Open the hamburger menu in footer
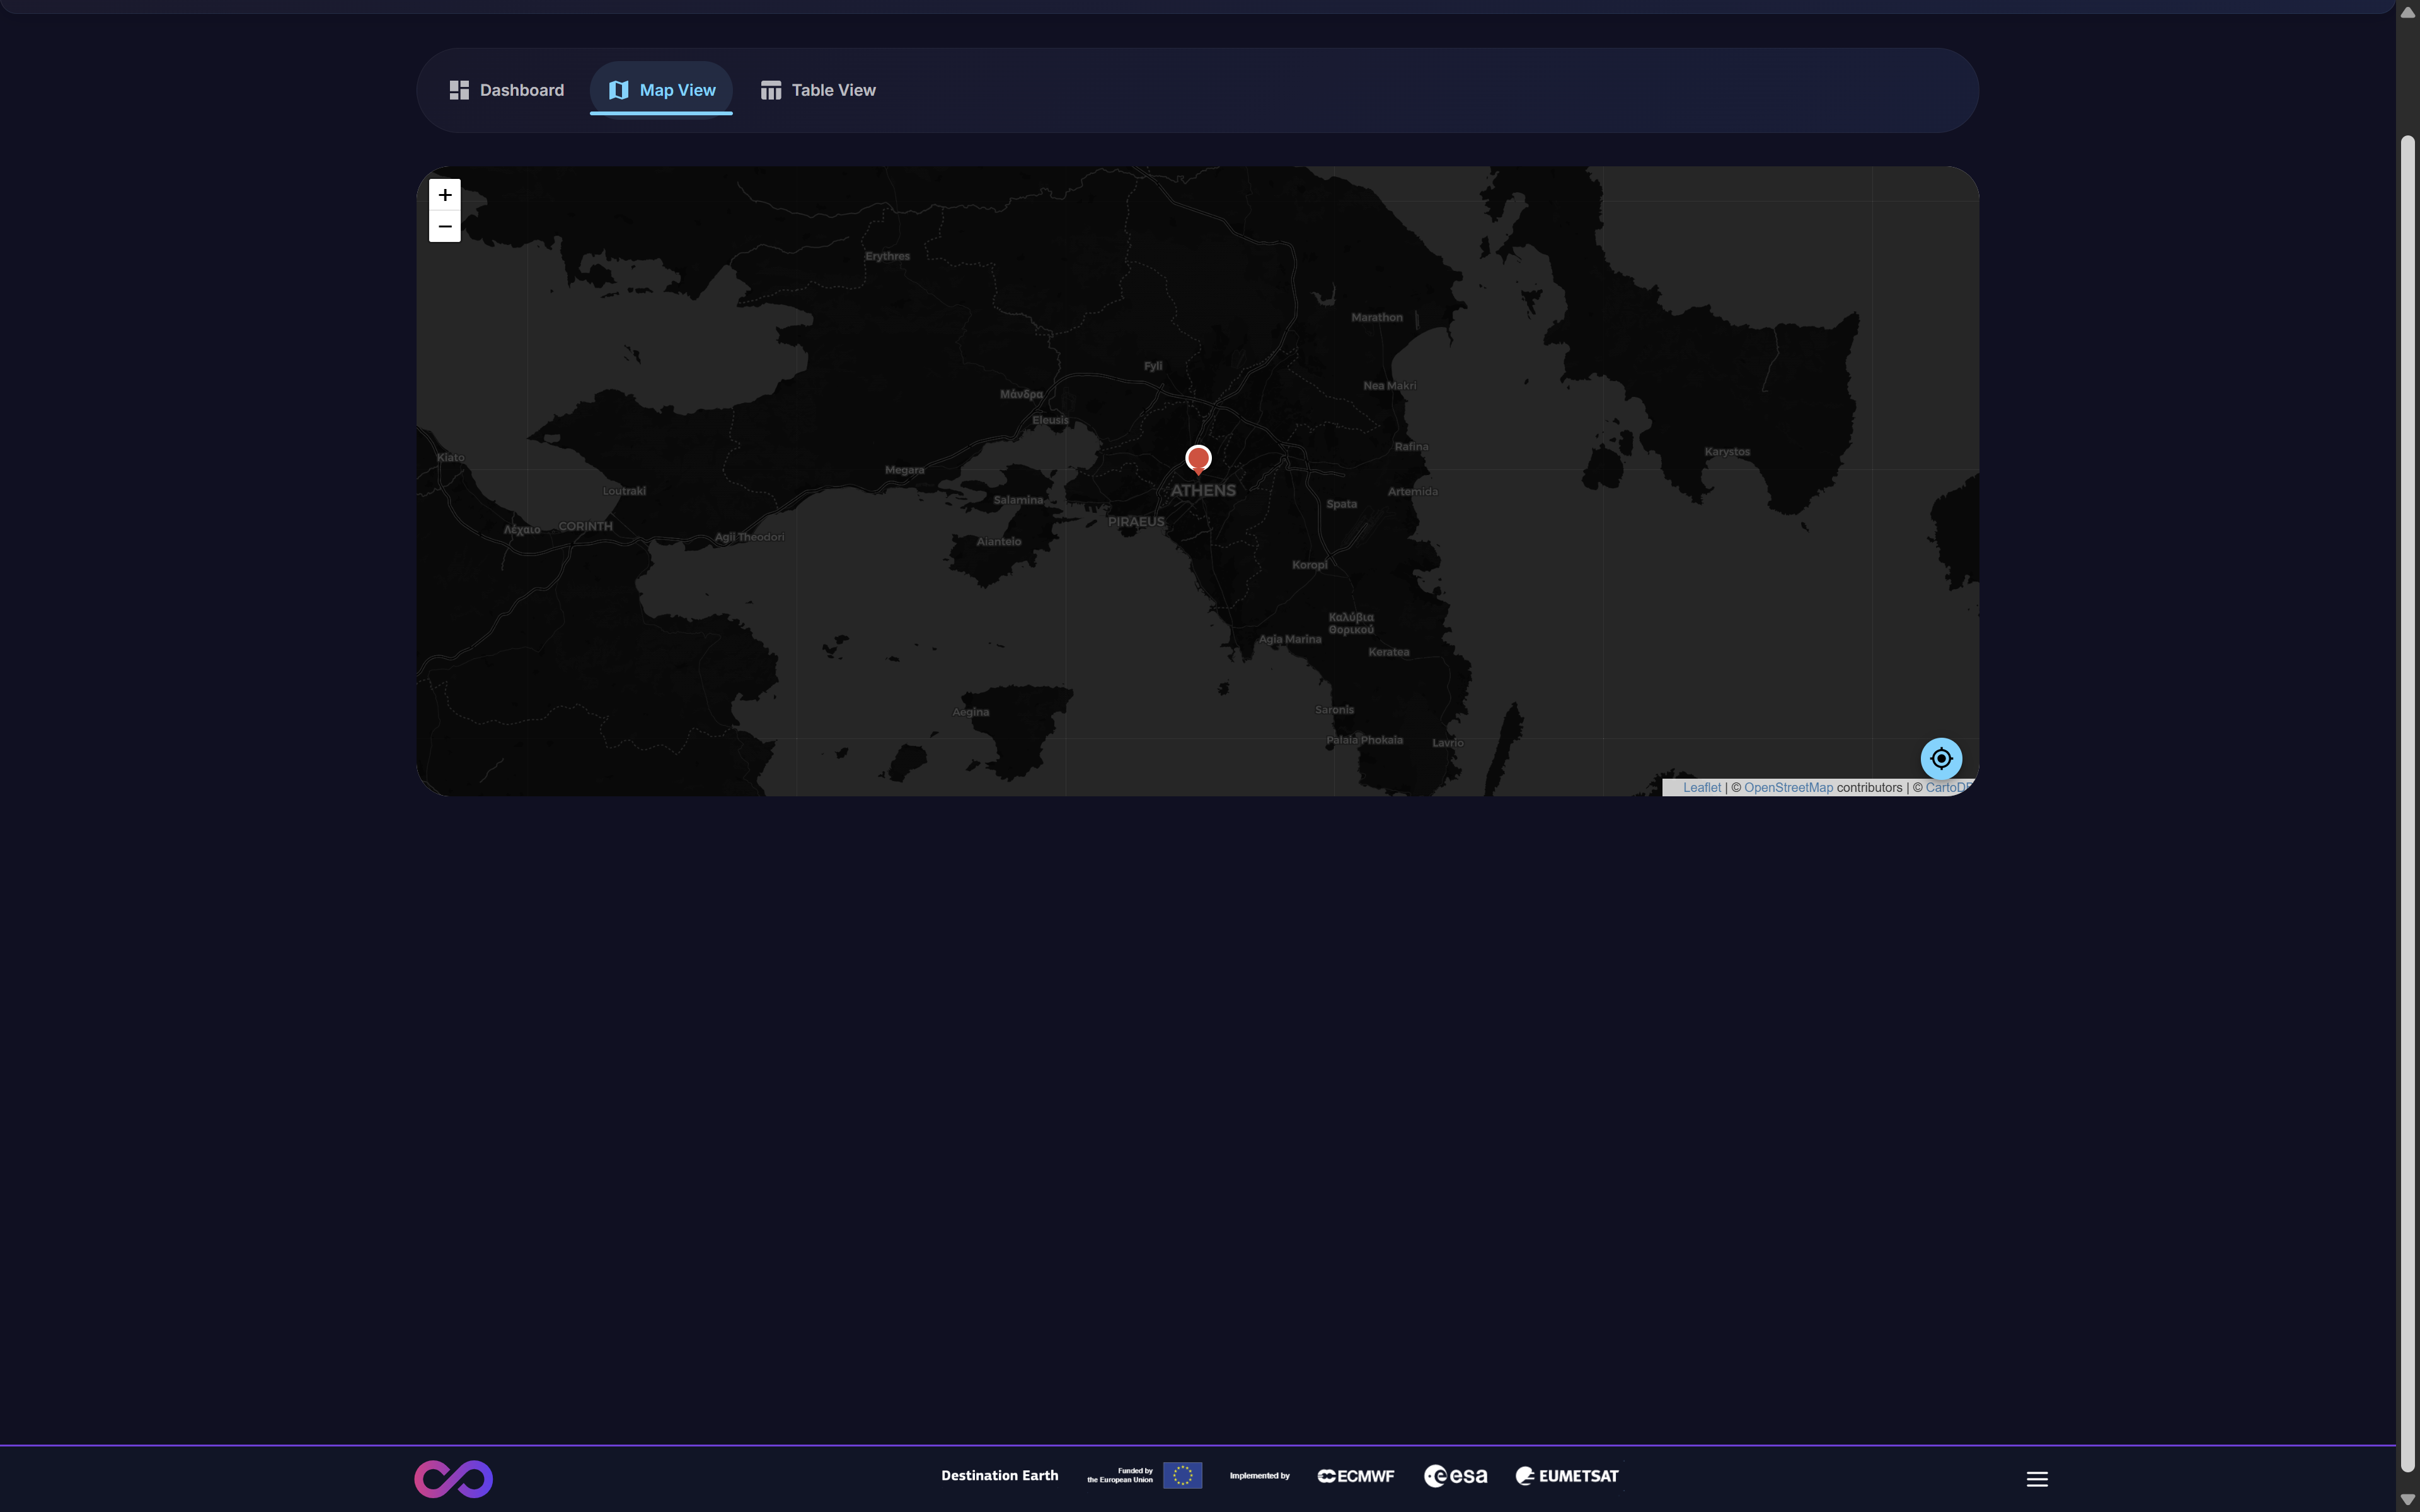 click(x=2037, y=1478)
